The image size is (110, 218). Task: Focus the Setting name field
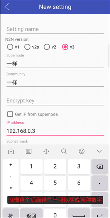pos(55,29)
